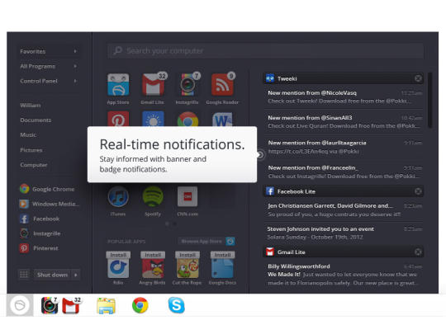Image resolution: width=446 pixels, height=334 pixels.
Task: Click the Pokki start button on taskbar
Action: (x=20, y=305)
